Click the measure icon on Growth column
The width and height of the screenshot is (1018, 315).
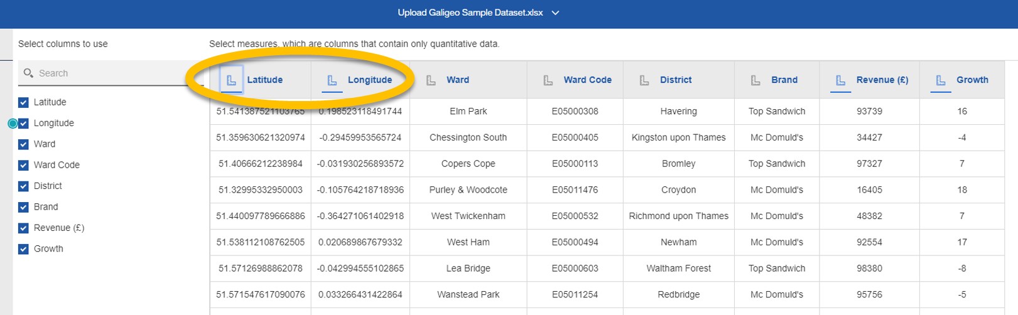coord(941,80)
